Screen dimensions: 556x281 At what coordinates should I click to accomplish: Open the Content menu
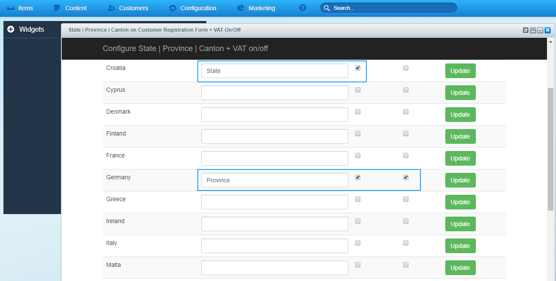coord(71,8)
